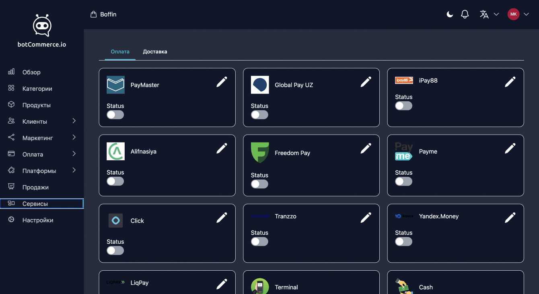The width and height of the screenshot is (539, 294).
Task: Turn on the Tranzzo status switch
Action: pyautogui.click(x=259, y=241)
